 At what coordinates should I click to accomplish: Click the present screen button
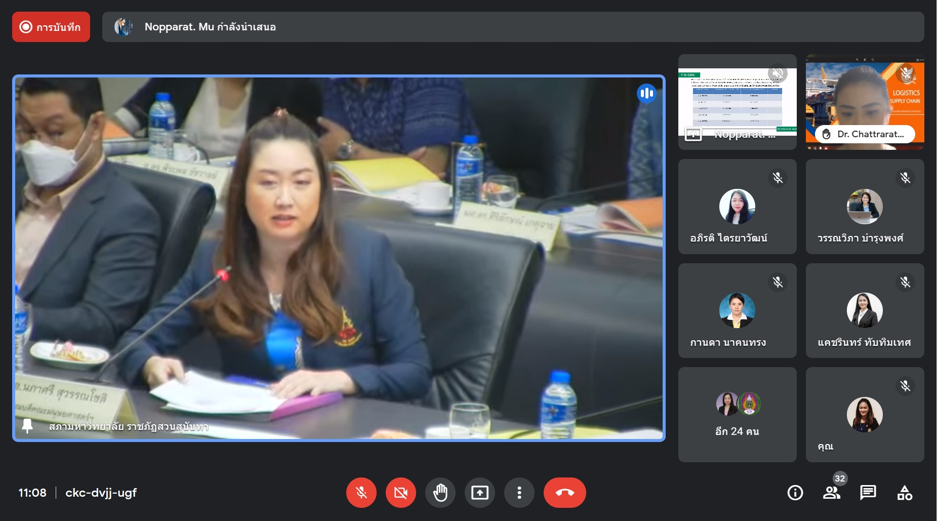pyautogui.click(x=479, y=493)
